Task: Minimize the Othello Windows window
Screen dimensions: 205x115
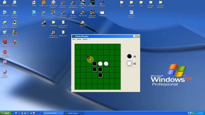Action: pos(134,36)
